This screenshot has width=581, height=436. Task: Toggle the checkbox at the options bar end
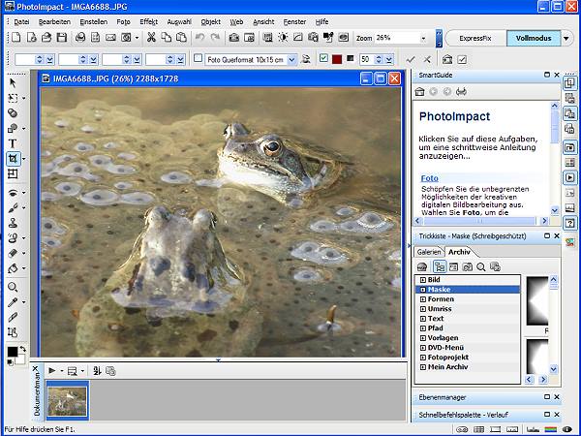[461, 59]
